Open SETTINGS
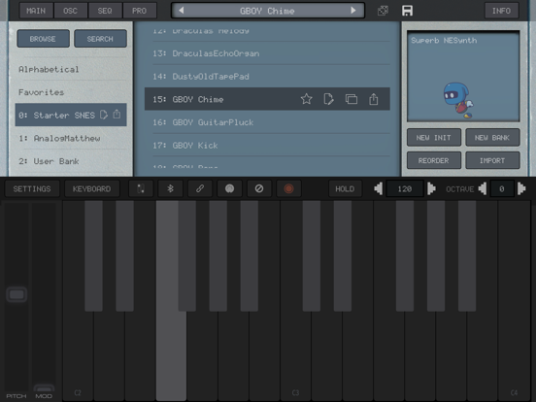This screenshot has height=402, width=536. (32, 188)
